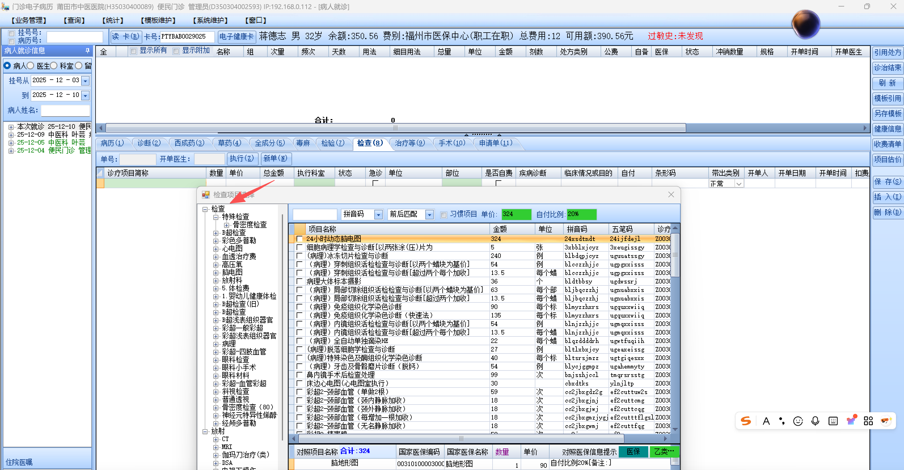
Task: Click the green 自付比例 20% field
Action: pos(581,214)
